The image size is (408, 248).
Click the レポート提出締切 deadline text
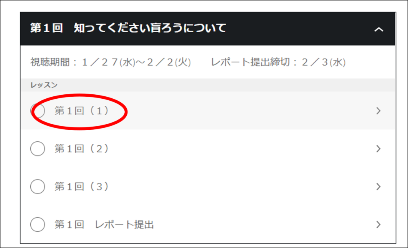[278, 62]
